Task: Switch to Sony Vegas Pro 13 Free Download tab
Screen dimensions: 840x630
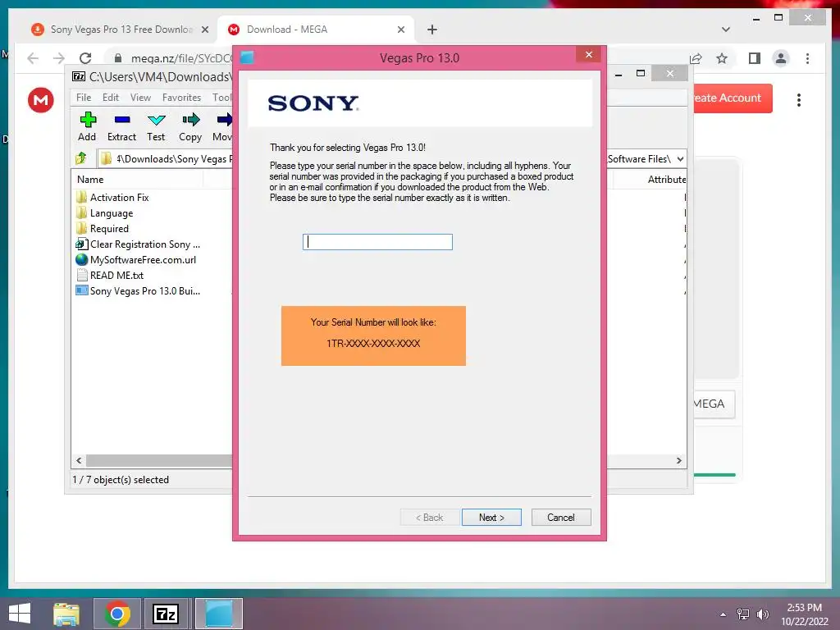Action: [x=121, y=30]
